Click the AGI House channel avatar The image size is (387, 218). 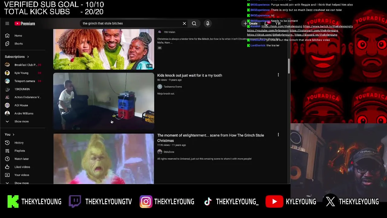point(7,105)
